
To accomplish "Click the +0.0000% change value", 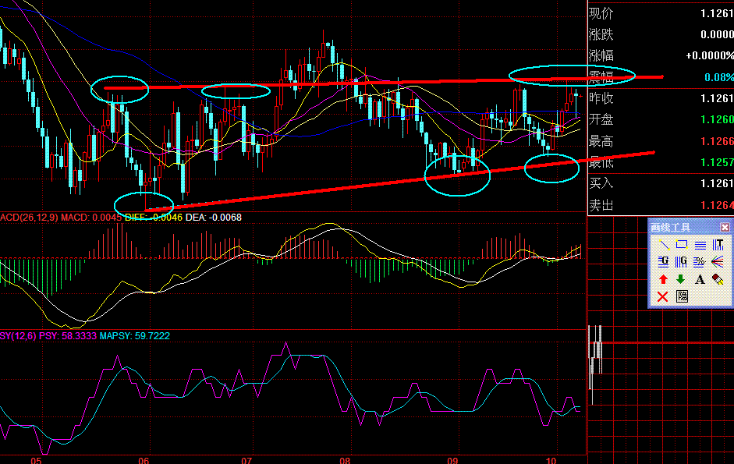I will point(710,55).
